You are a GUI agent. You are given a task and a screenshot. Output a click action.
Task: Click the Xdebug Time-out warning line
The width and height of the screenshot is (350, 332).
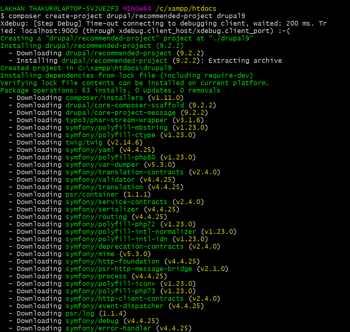(163, 27)
